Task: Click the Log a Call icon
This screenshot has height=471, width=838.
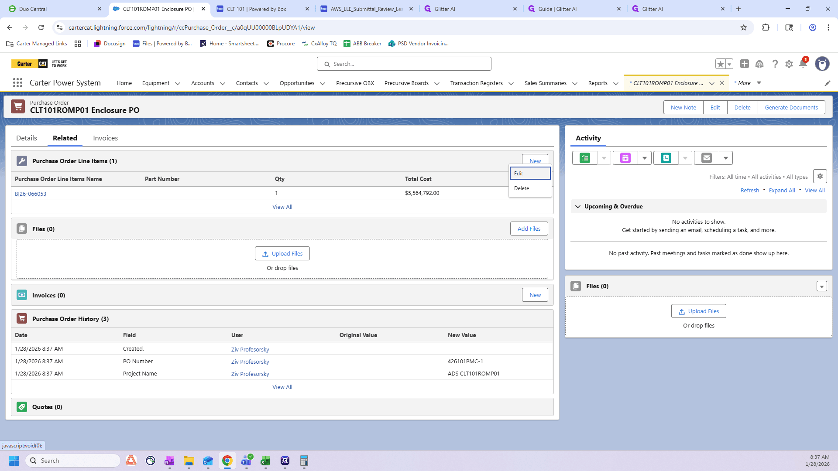Action: [x=666, y=158]
